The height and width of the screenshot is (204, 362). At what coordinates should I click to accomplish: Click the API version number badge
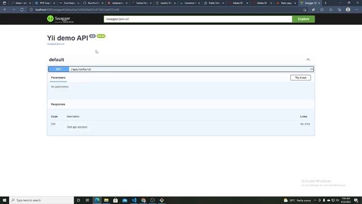(92, 36)
